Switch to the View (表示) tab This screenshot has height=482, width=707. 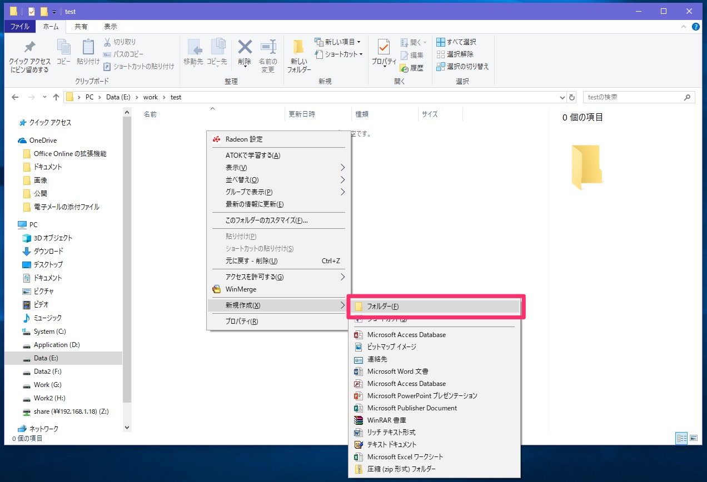111,26
